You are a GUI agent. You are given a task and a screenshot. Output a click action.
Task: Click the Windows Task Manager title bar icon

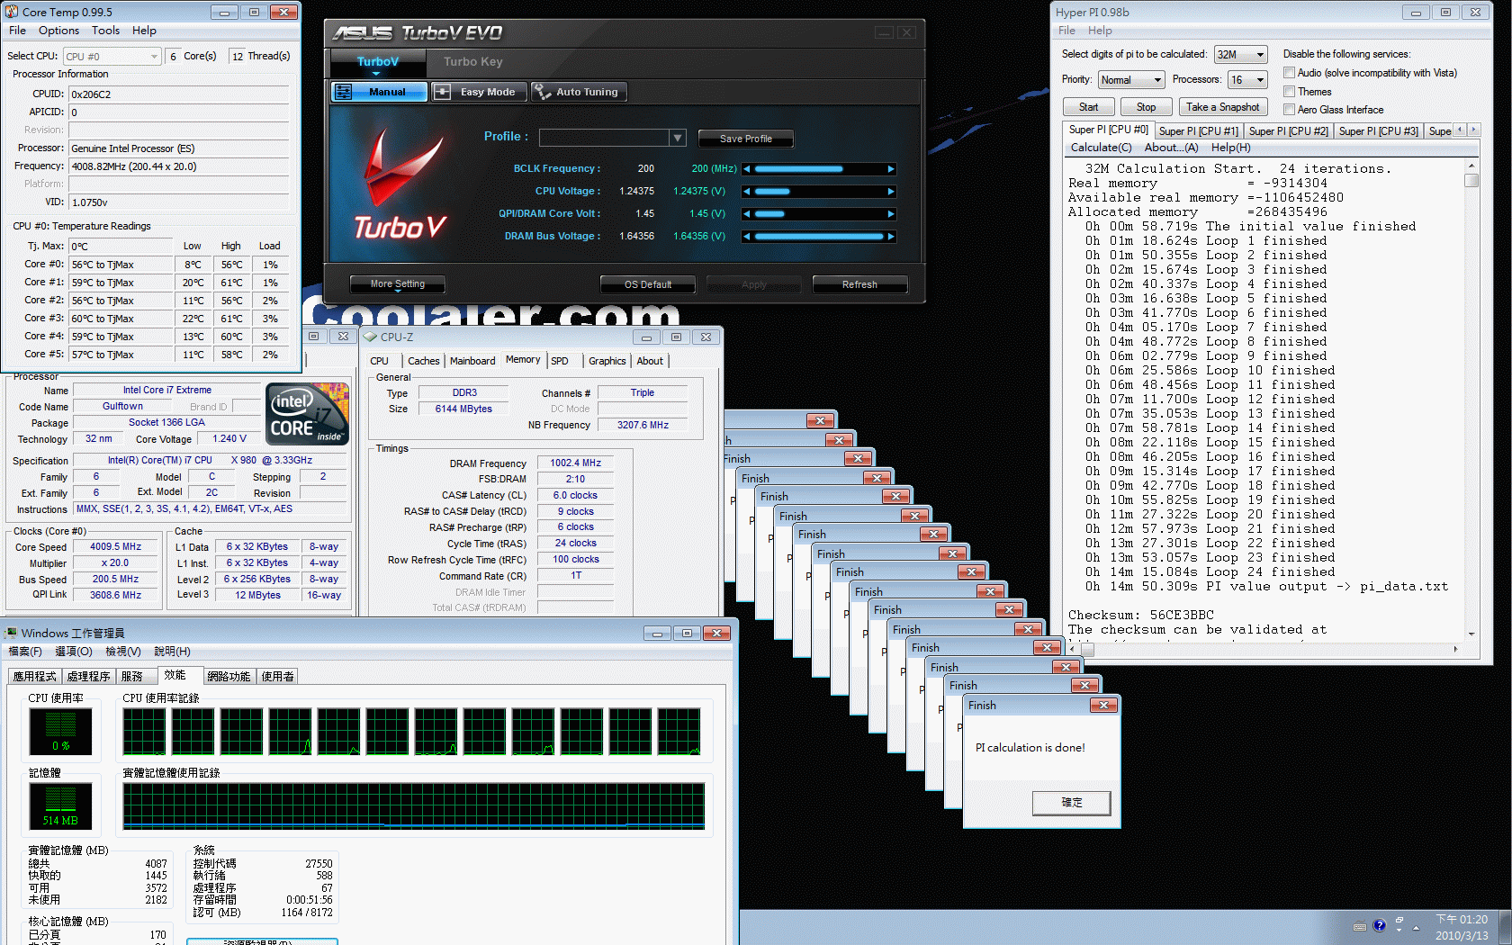point(12,633)
